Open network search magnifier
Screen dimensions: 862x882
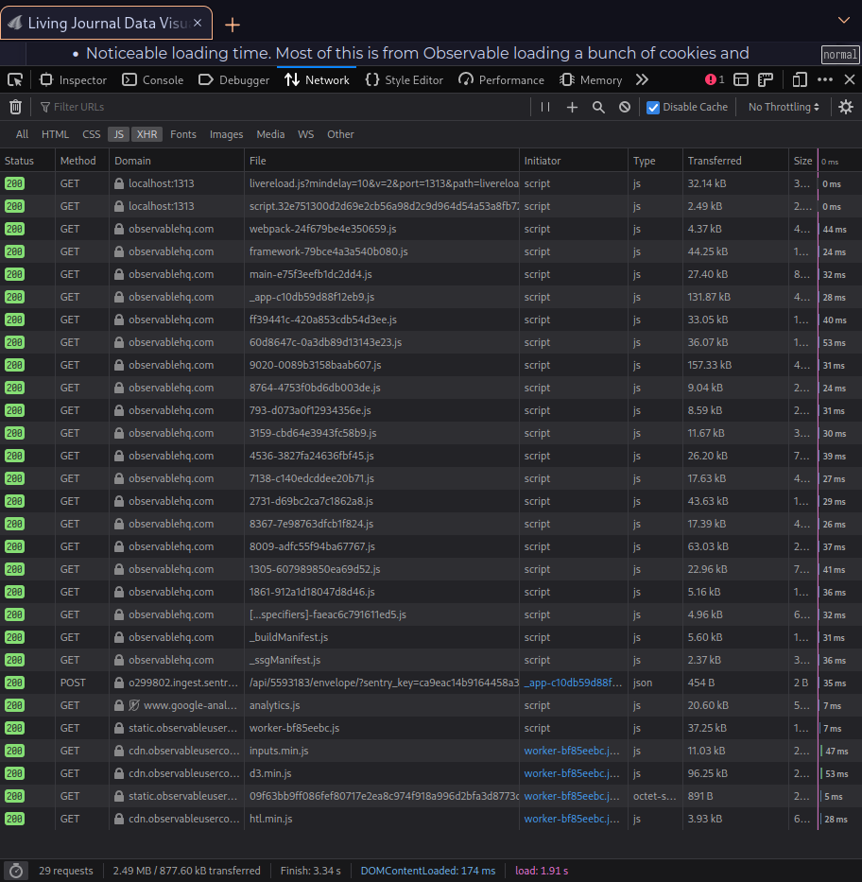coord(598,107)
